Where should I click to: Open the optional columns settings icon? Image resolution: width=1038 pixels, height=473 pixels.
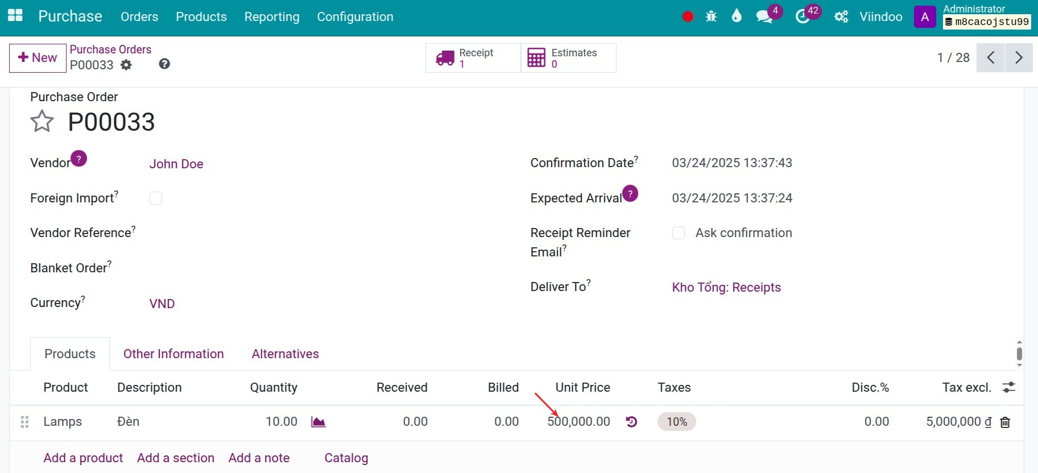(1008, 387)
